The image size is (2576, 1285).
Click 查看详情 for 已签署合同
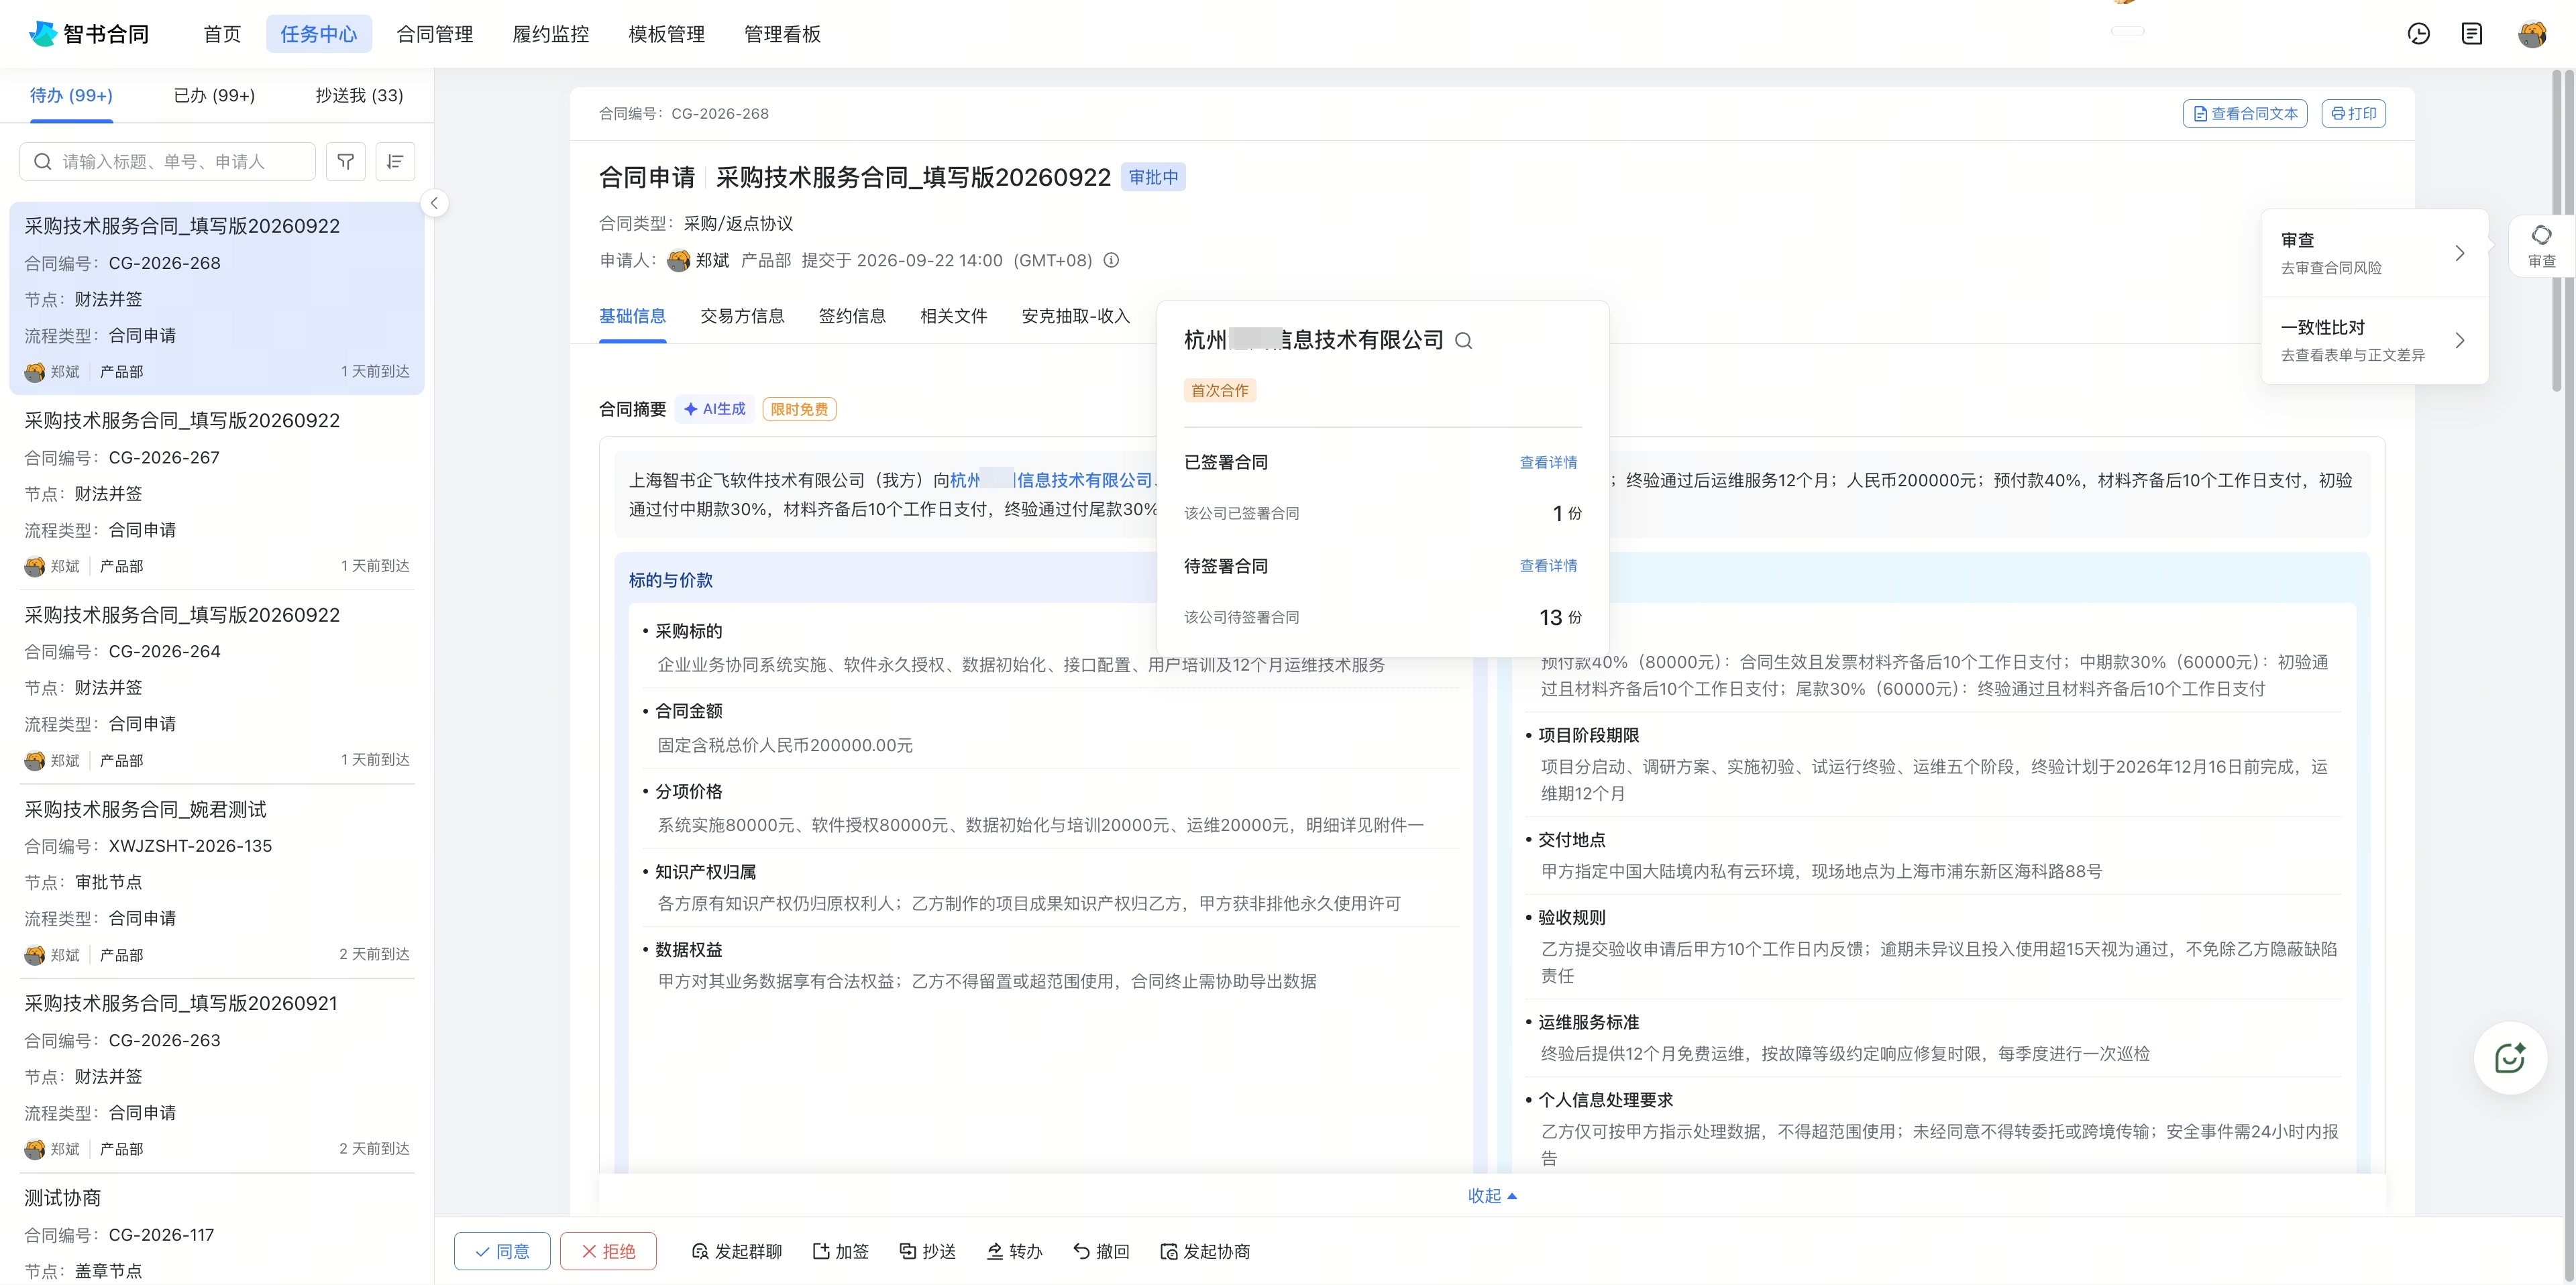[1548, 462]
